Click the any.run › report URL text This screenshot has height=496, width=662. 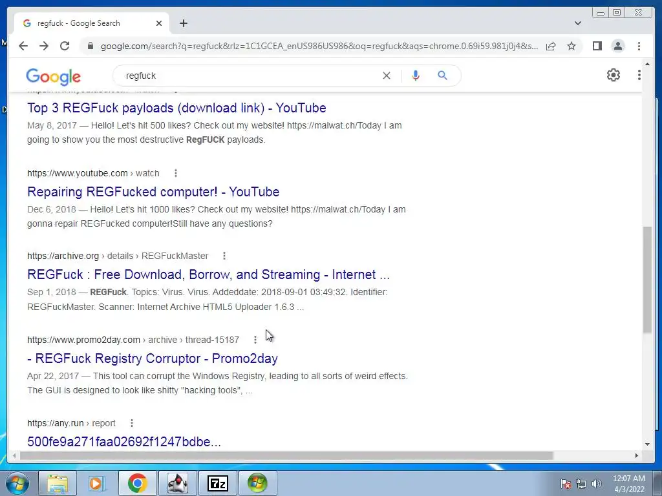coord(71,423)
